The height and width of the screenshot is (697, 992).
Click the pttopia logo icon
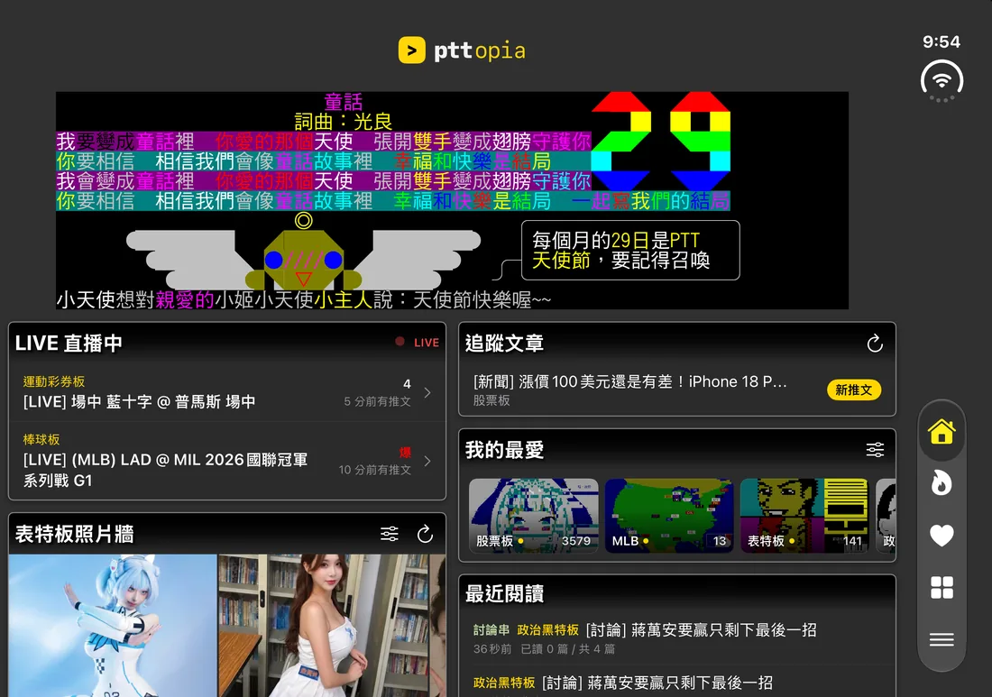[x=412, y=50]
